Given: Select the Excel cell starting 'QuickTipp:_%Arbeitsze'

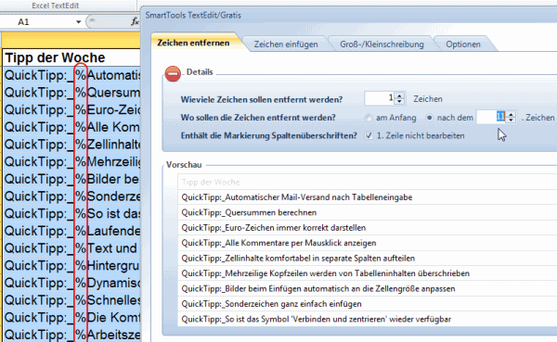Looking at the screenshot, I should coord(71,335).
